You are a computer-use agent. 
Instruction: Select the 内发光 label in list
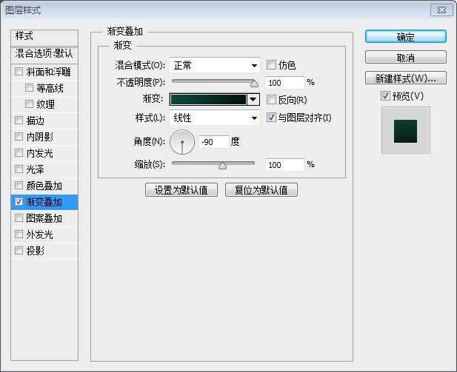coord(40,153)
